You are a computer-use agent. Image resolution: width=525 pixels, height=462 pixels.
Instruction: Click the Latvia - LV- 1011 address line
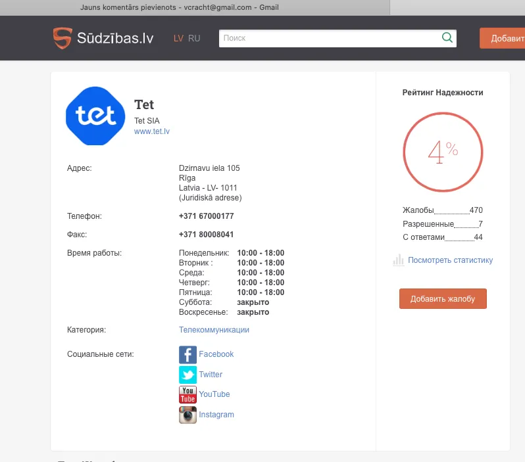pyautogui.click(x=208, y=188)
